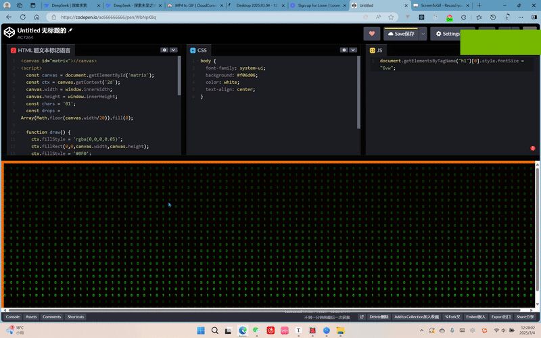Switch to MP4 to GIF CloudConvert tab
541x338 pixels.
click(x=195, y=5)
